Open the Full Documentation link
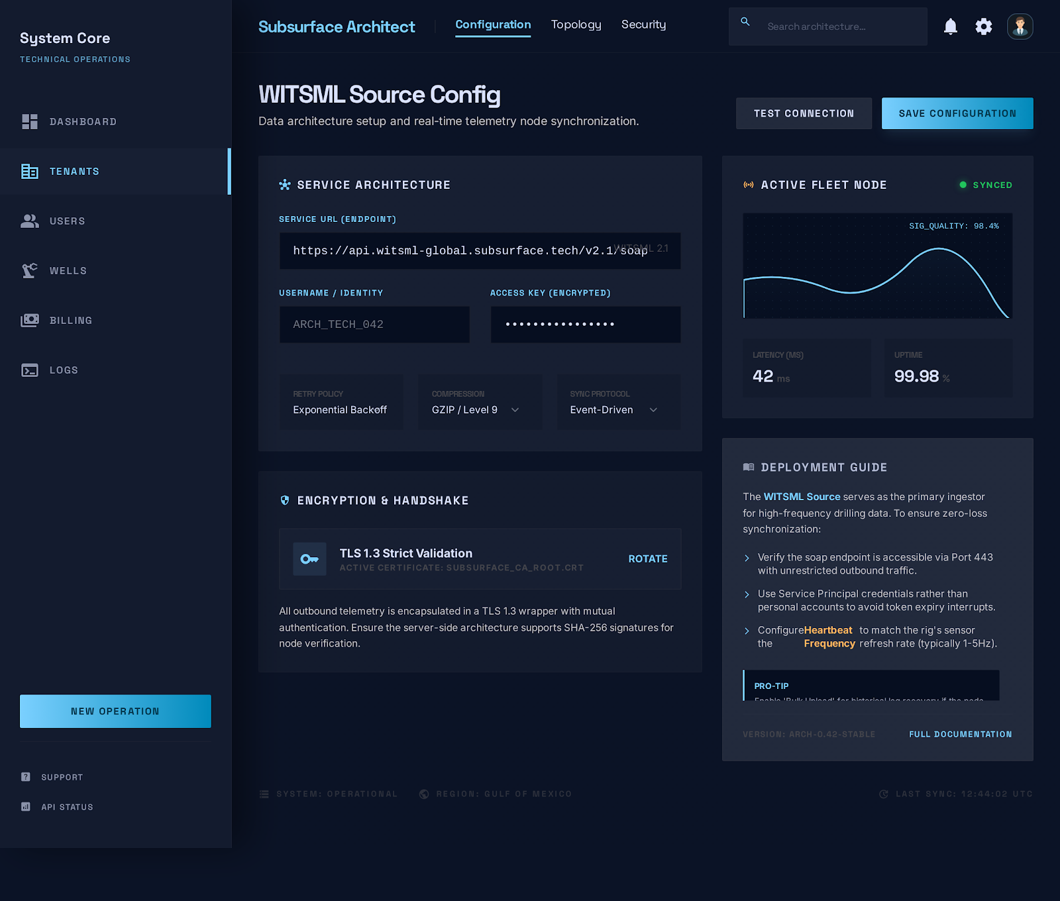 point(959,734)
